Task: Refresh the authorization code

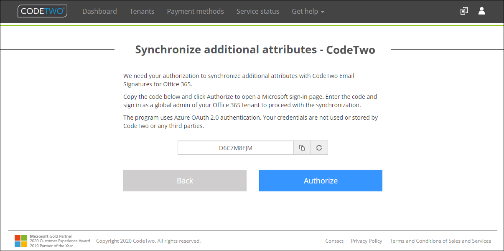Action: (319, 148)
